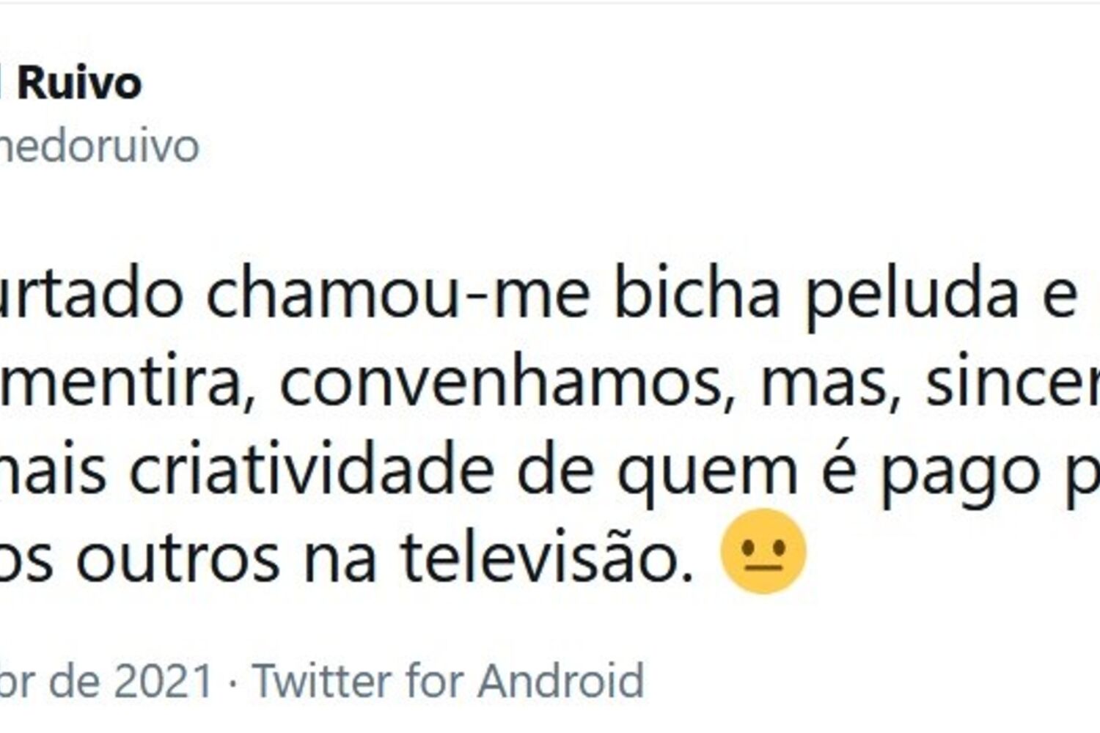Click the dot separator before Twitter
This screenshot has width=1100, height=733.
(232, 683)
